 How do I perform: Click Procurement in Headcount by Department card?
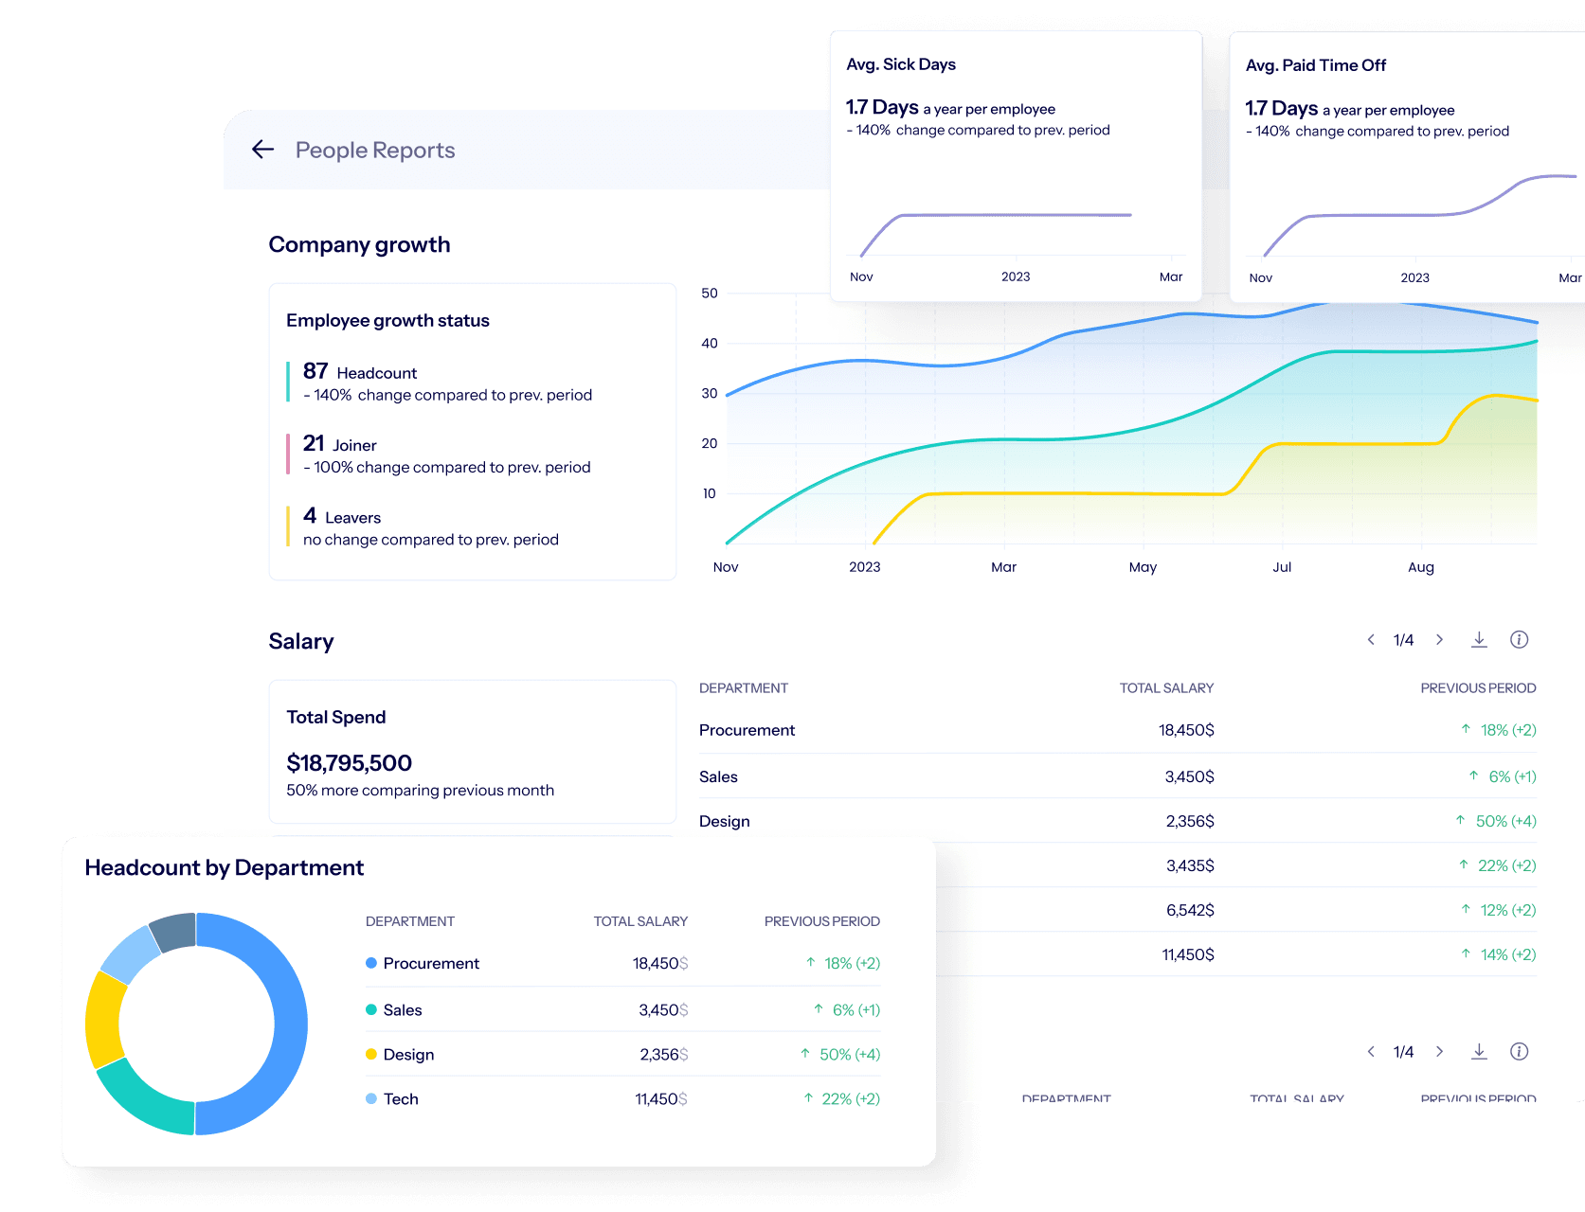click(431, 963)
